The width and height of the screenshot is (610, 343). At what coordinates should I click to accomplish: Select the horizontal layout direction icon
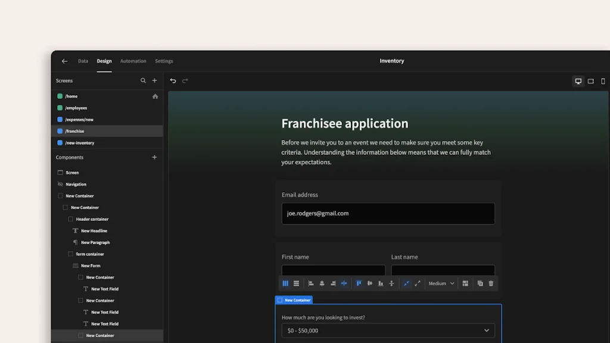(x=285, y=283)
